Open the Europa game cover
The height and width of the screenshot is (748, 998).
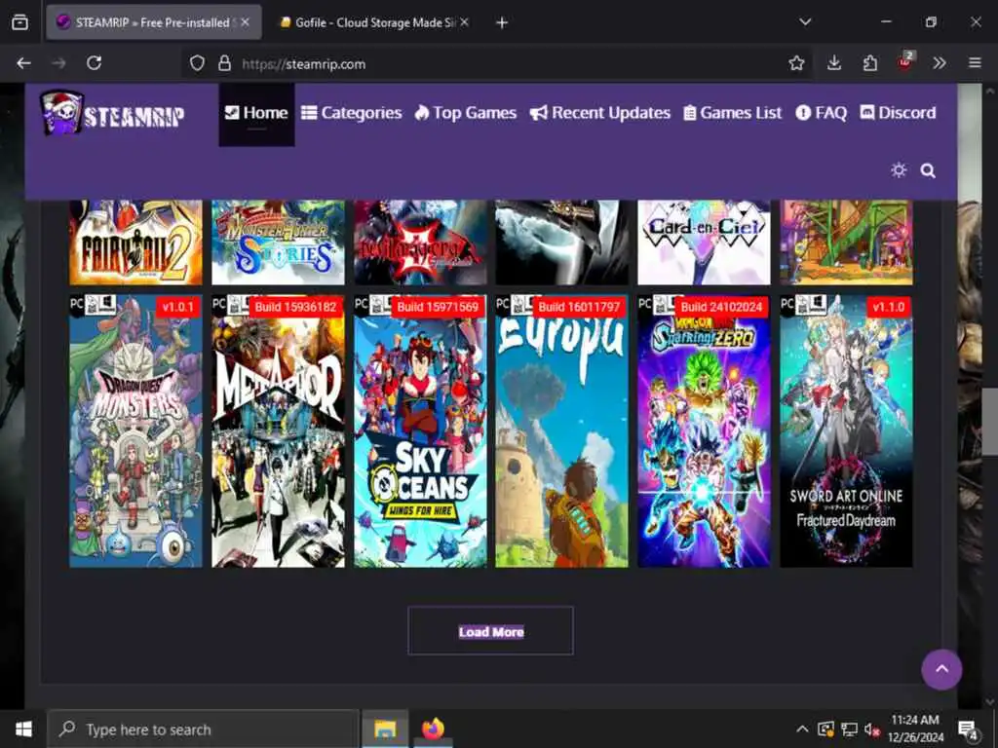coord(562,431)
